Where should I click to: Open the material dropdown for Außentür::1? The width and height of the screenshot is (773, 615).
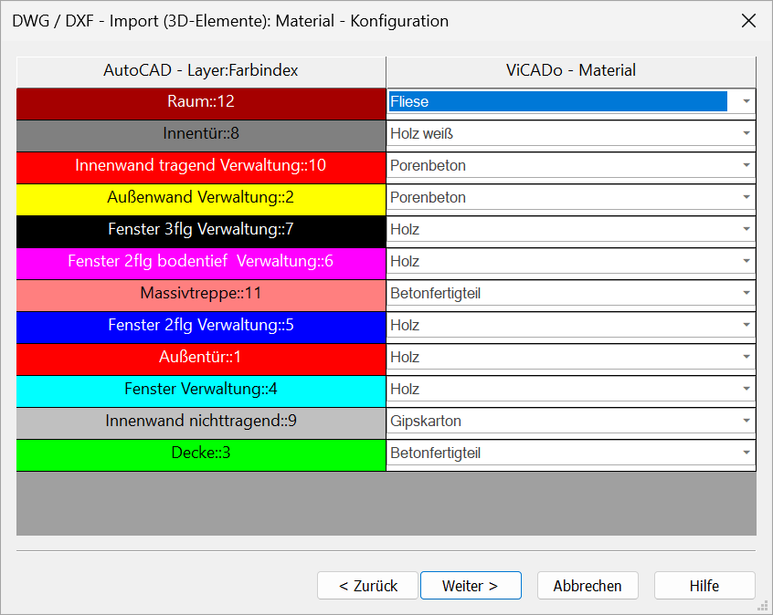pos(746,357)
